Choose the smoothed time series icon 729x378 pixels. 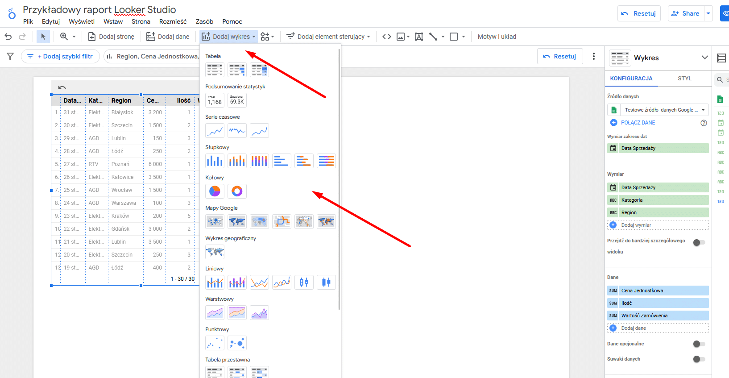point(259,130)
